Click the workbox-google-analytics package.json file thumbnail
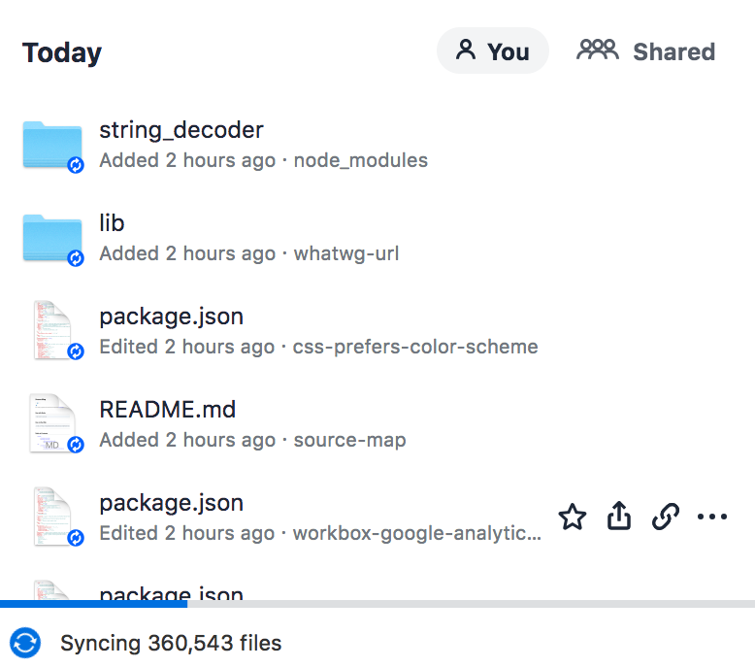This screenshot has height=668, width=755. coord(52,517)
